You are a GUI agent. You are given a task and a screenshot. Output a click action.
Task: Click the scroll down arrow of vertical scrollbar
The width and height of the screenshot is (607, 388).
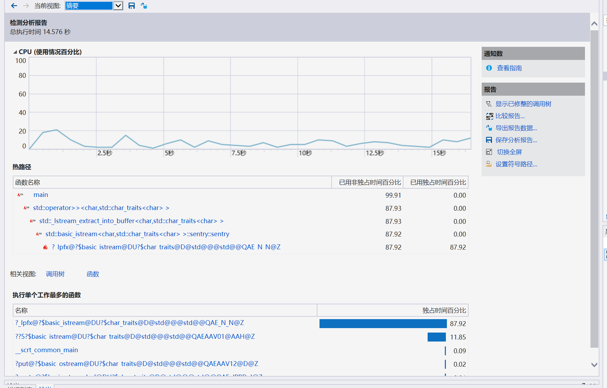click(594, 365)
